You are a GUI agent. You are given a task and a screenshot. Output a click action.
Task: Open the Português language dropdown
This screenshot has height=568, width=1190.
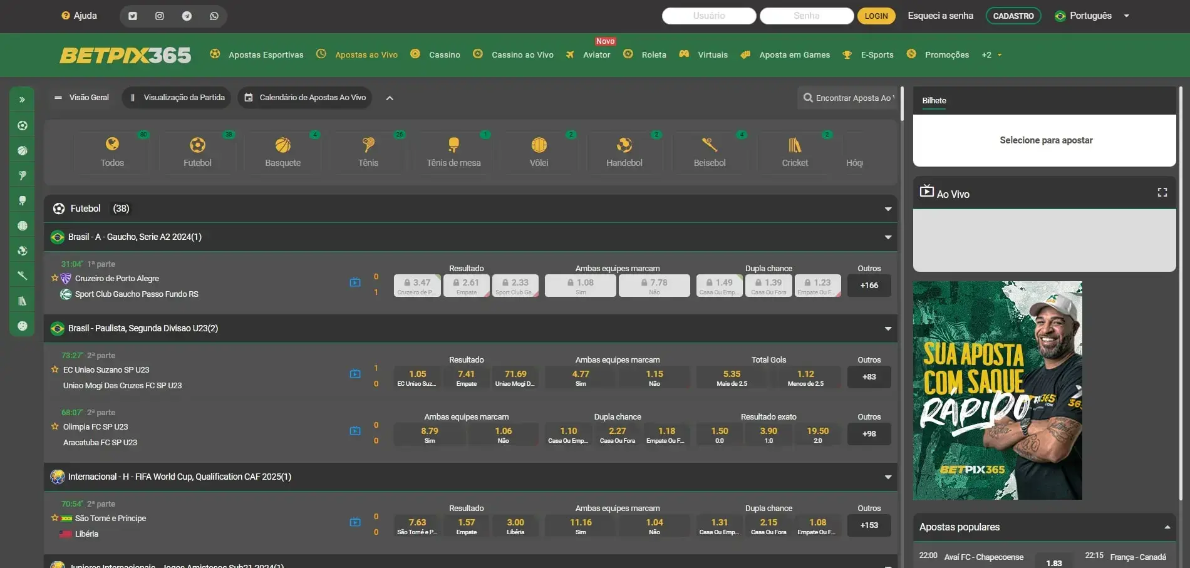pyautogui.click(x=1093, y=16)
